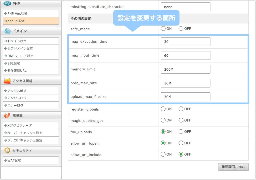Go to アクセス解析 link in sidebar list
The height and width of the screenshot is (180, 256).
31,91
